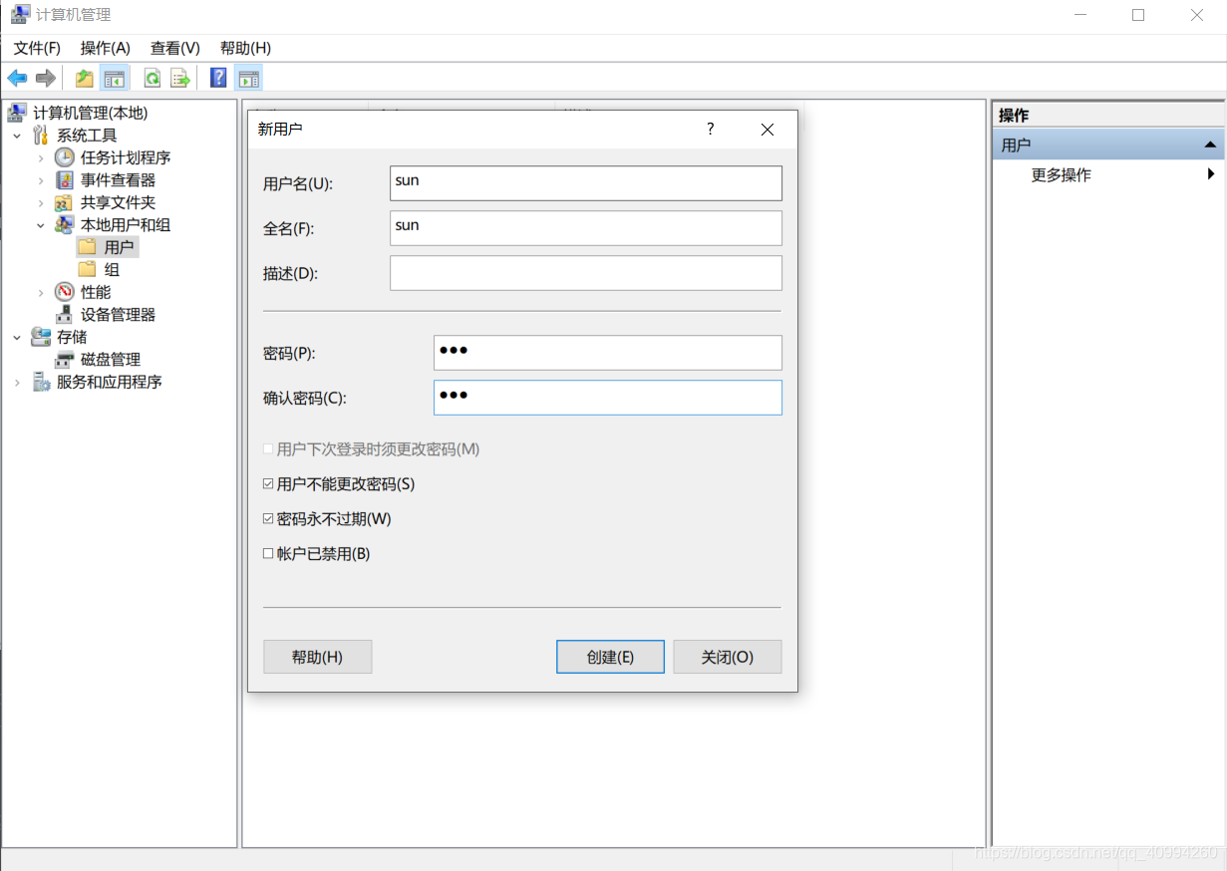The width and height of the screenshot is (1227, 871).
Task: Click the 共享文件夹 icon
Action: coord(65,202)
